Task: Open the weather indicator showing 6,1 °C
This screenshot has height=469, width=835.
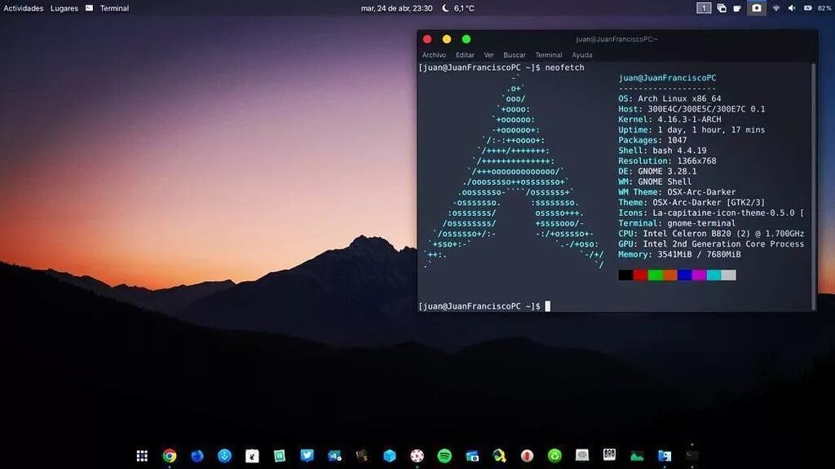Action: pyautogui.click(x=458, y=8)
